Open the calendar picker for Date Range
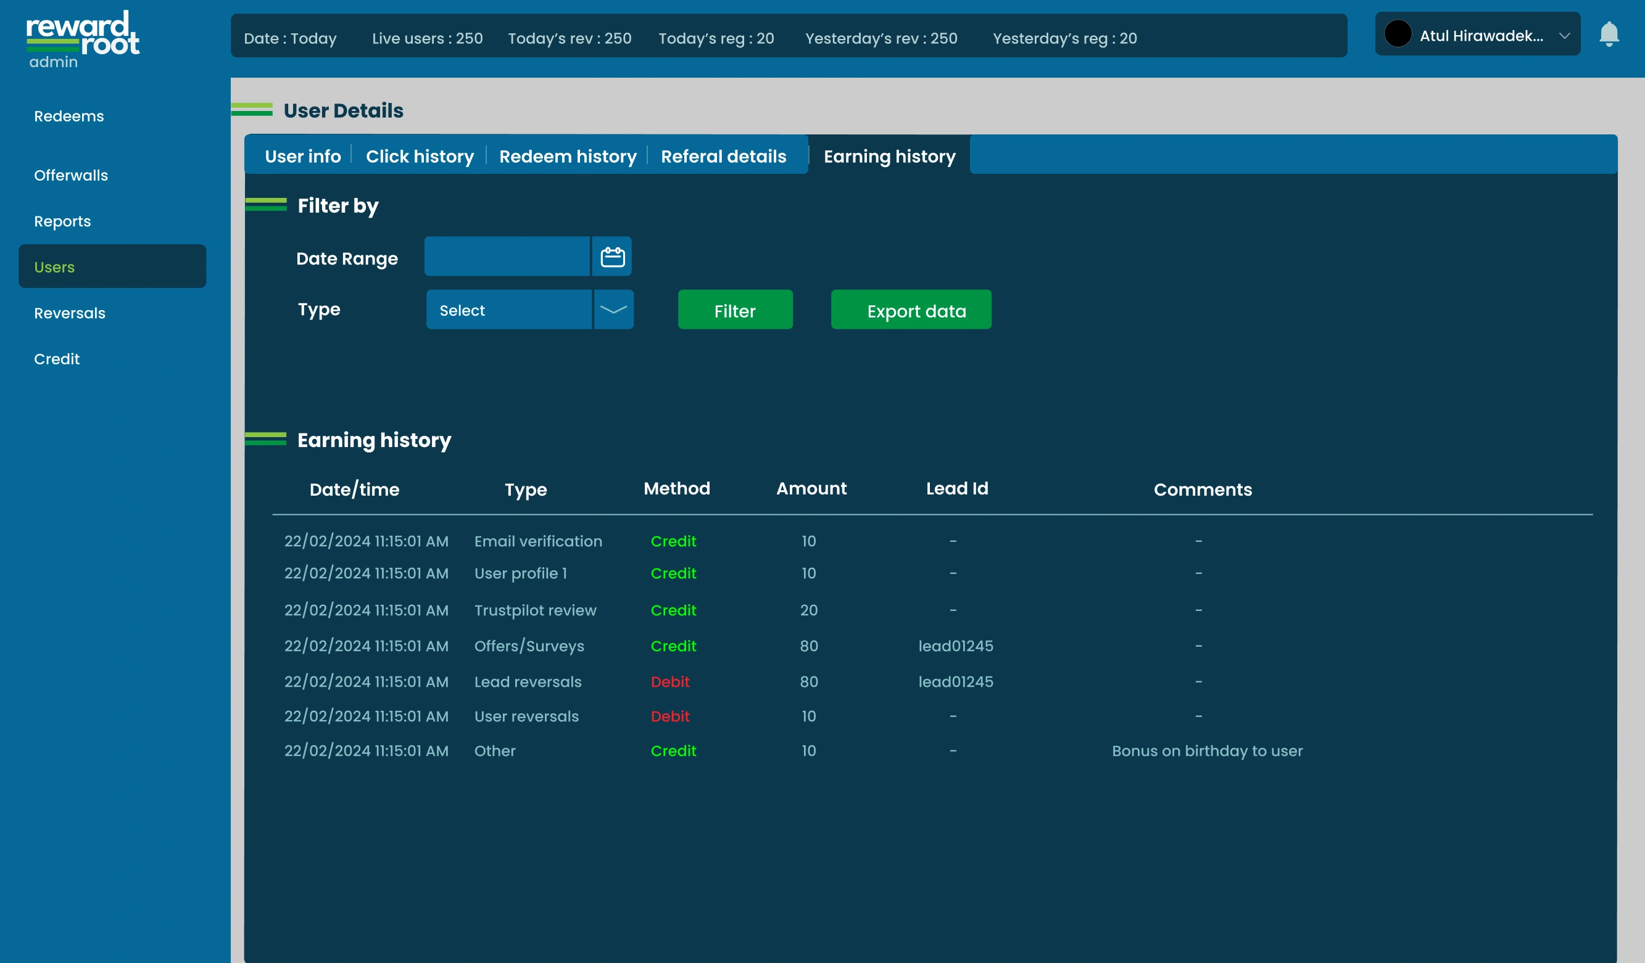Image resolution: width=1645 pixels, height=963 pixels. [611, 256]
